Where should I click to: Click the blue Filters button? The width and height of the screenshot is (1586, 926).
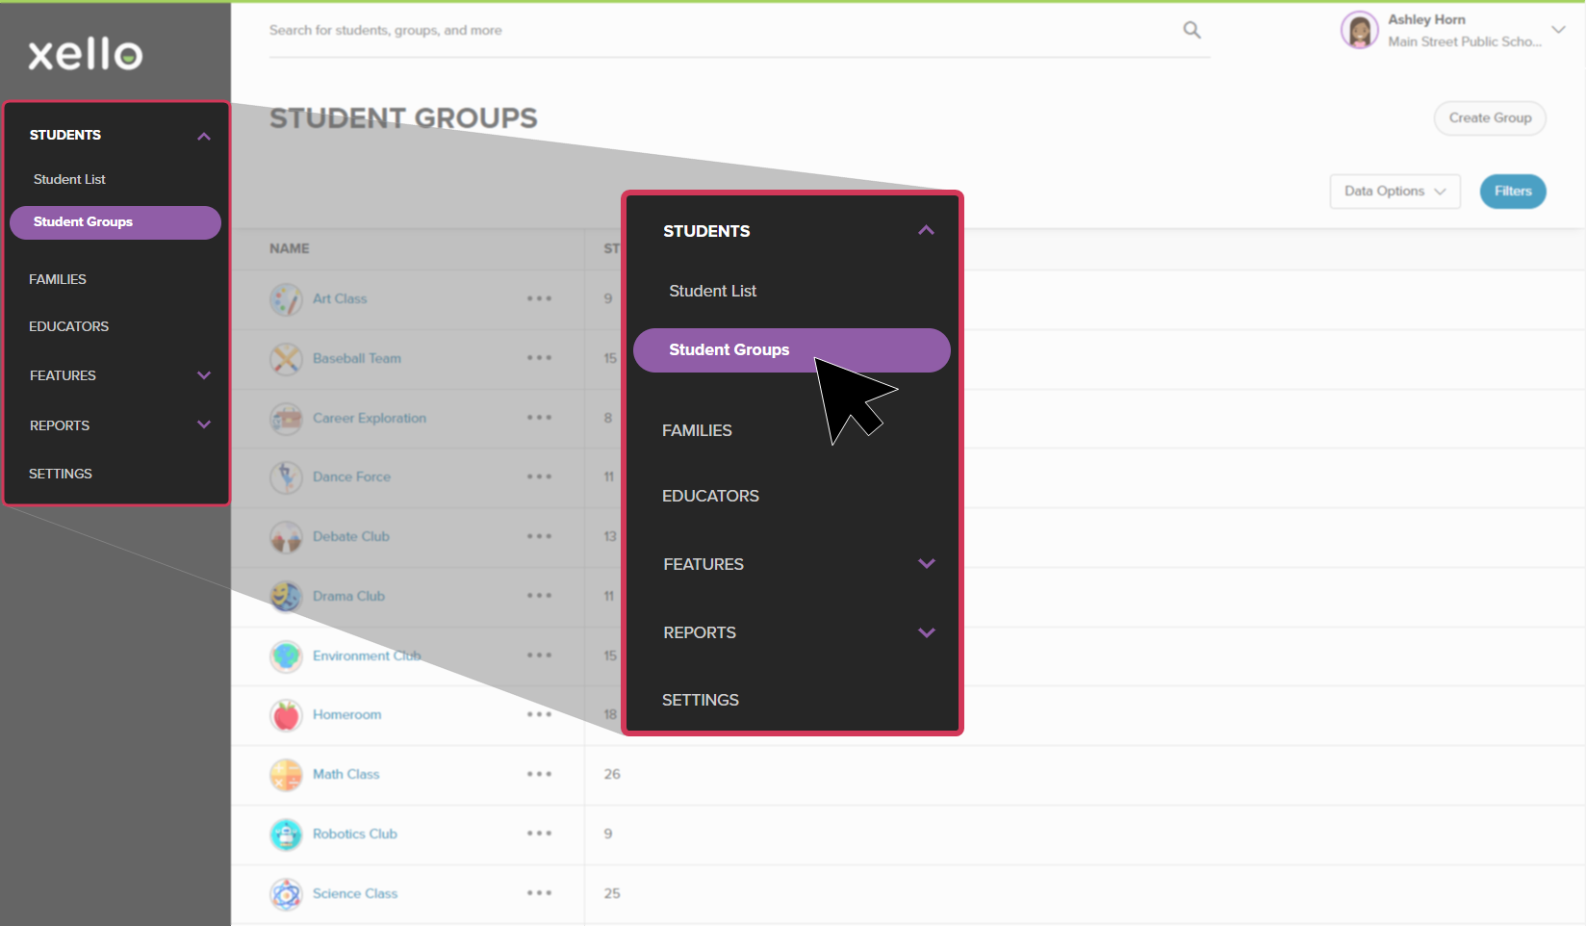point(1513,192)
